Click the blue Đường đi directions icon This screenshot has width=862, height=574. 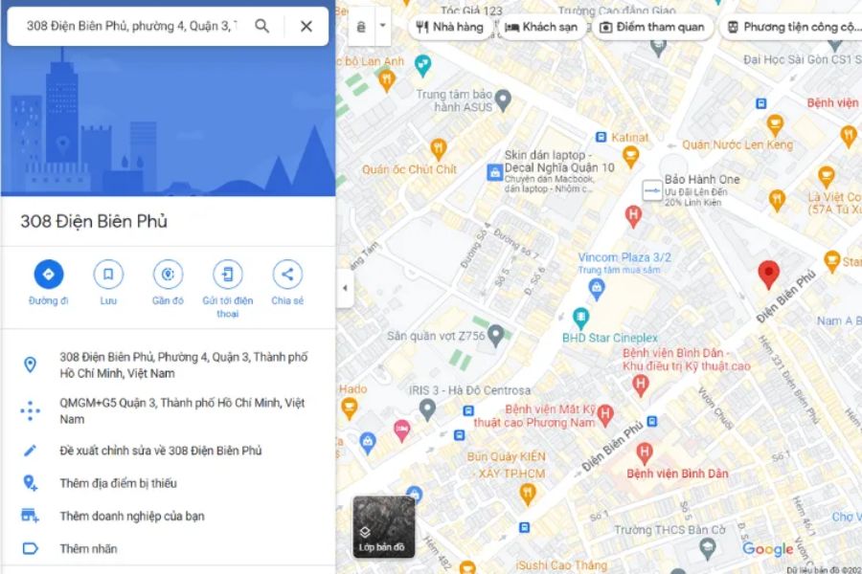tap(49, 275)
